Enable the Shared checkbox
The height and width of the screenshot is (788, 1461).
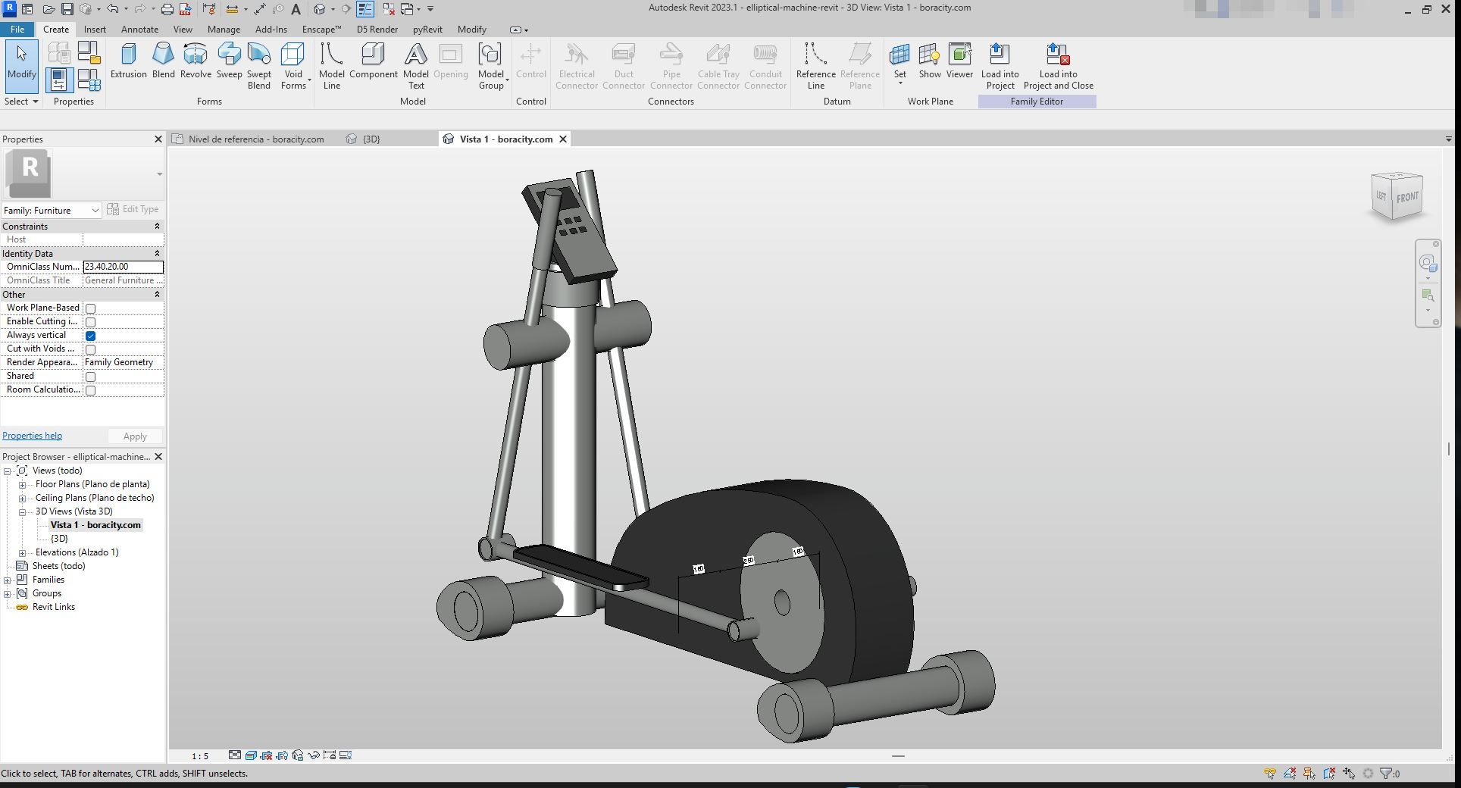[90, 377]
